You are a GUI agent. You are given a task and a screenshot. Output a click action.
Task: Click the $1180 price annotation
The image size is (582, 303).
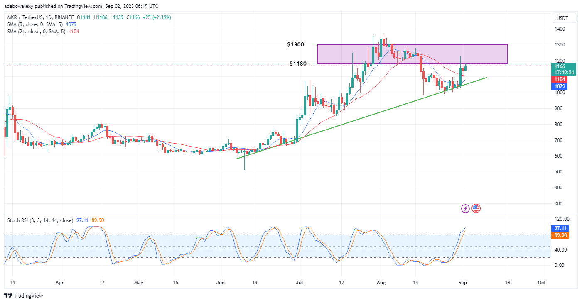click(x=298, y=64)
